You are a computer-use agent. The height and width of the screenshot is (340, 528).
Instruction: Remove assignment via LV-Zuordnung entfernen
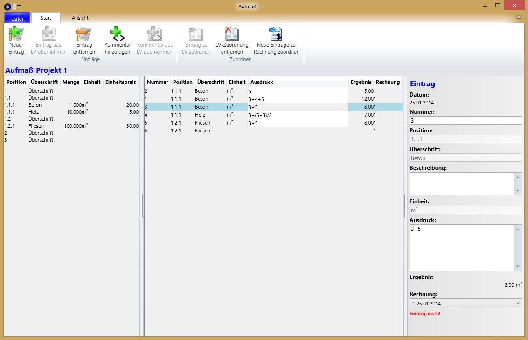232,41
